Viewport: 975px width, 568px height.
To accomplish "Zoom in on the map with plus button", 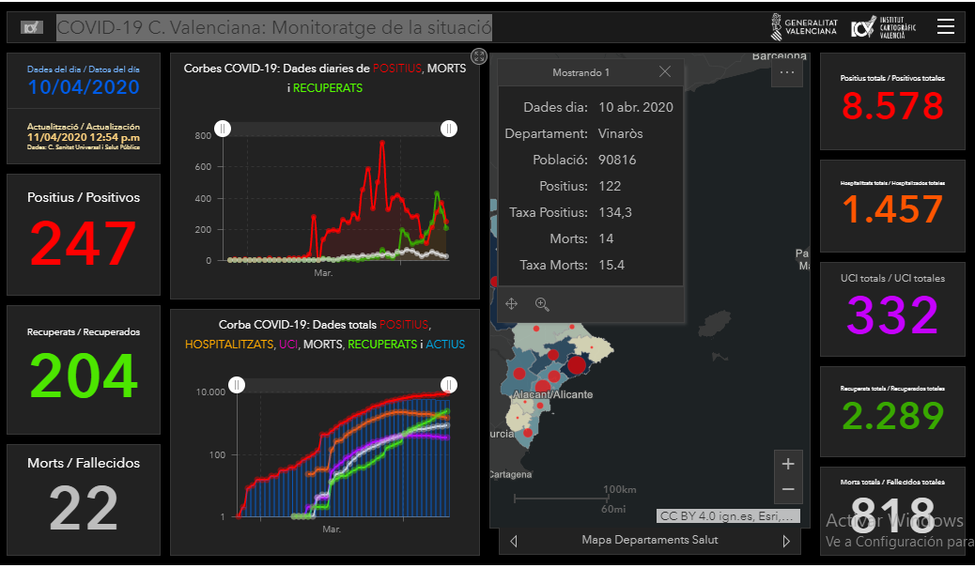I will click(x=788, y=464).
